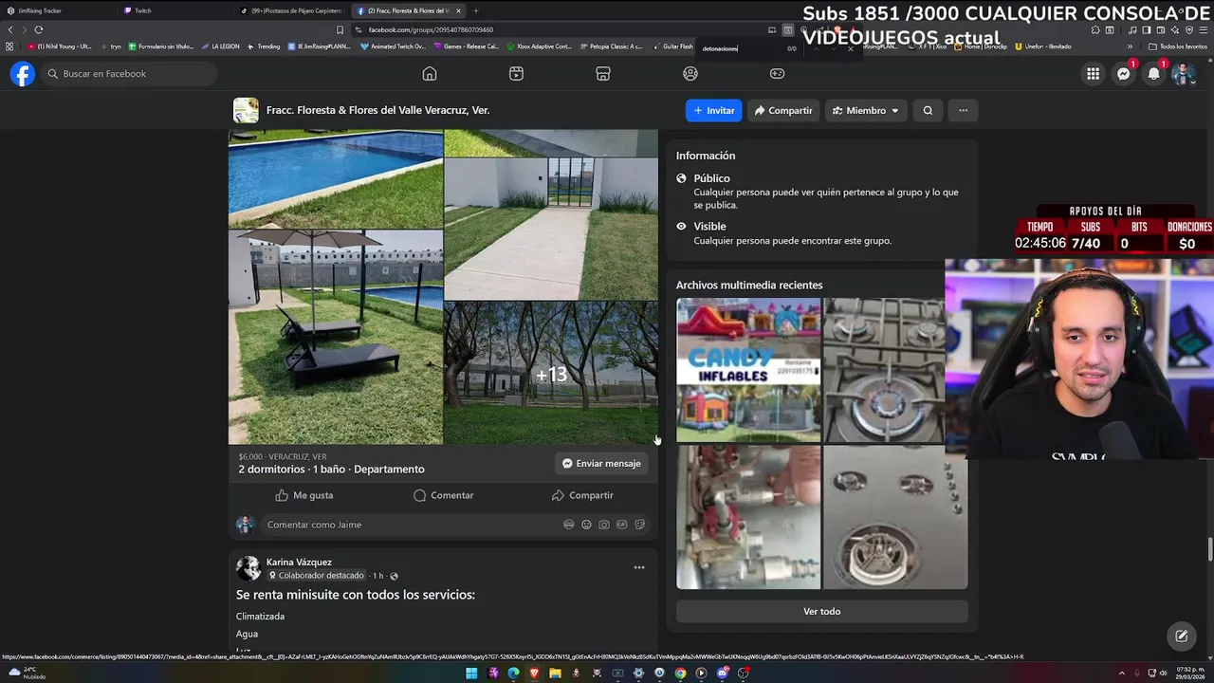This screenshot has height=683, width=1214.
Task: Open the notifications bell
Action: click(x=1153, y=74)
